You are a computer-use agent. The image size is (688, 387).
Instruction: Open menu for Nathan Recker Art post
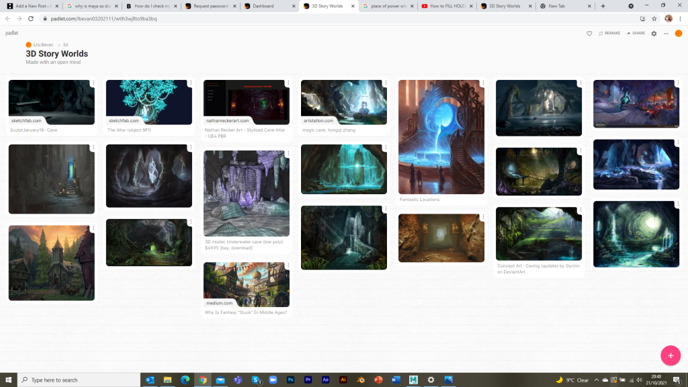tap(288, 83)
